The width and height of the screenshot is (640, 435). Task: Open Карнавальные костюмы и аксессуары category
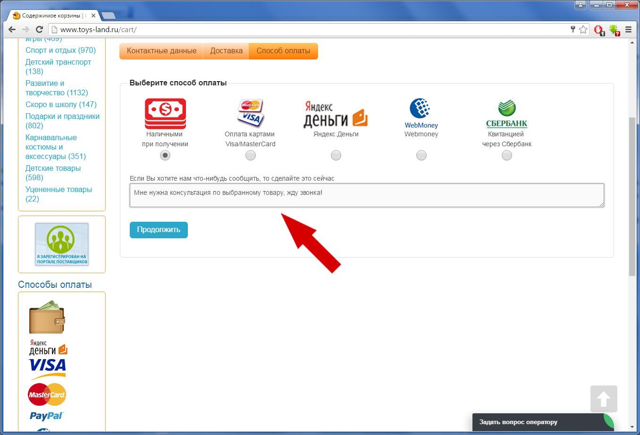tap(56, 147)
